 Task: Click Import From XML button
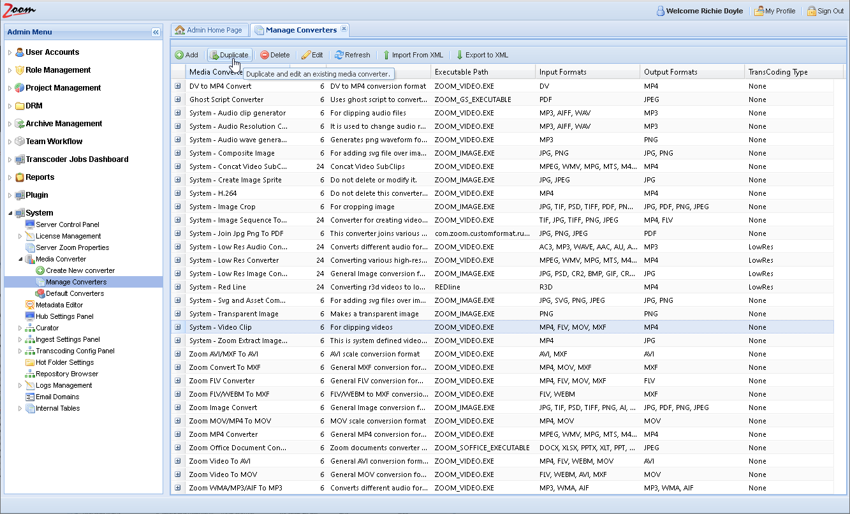413,55
